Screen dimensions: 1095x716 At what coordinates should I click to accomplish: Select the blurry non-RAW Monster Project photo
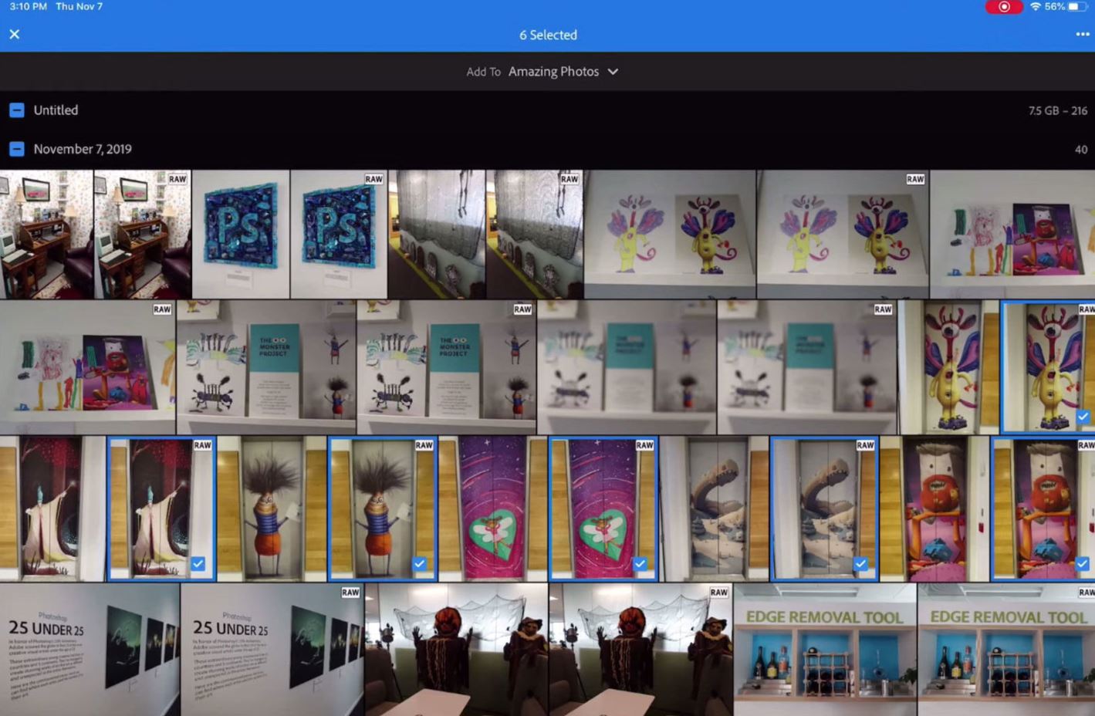tap(627, 366)
